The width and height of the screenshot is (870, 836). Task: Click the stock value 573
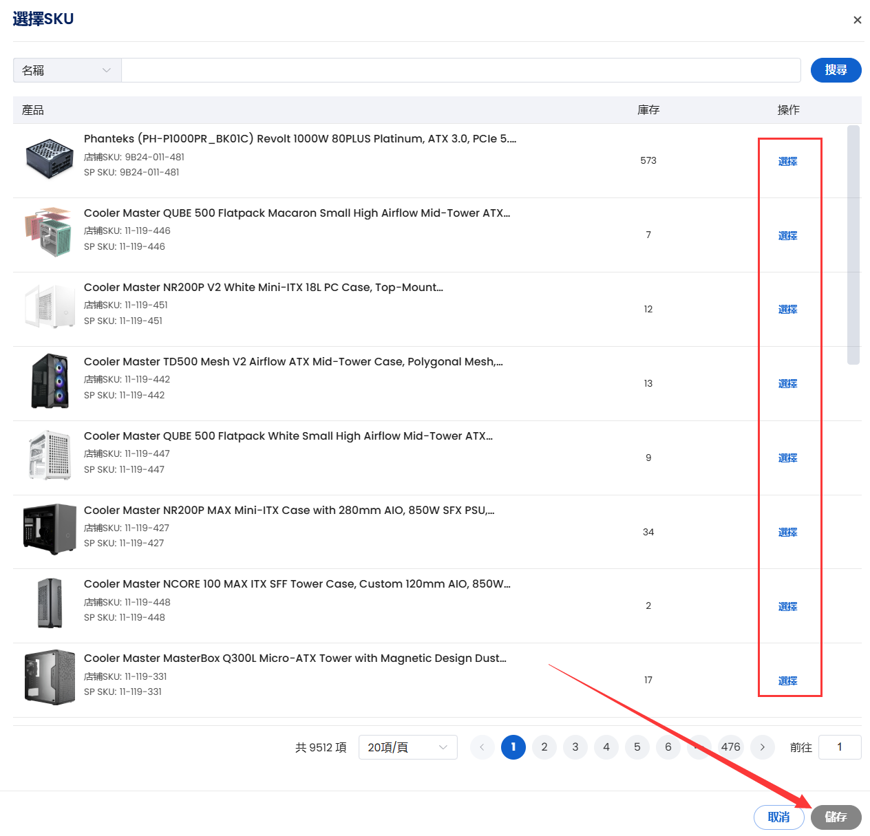pos(648,160)
